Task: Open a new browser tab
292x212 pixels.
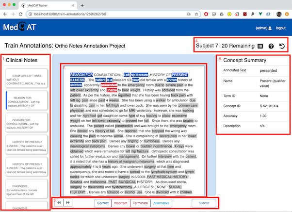Action: point(81,5)
